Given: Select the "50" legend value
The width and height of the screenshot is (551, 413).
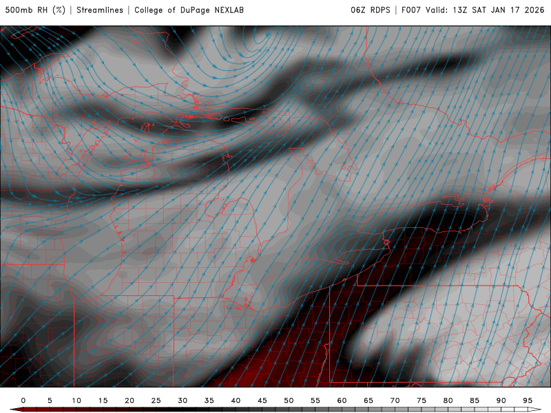Looking at the screenshot, I should pos(289,401).
